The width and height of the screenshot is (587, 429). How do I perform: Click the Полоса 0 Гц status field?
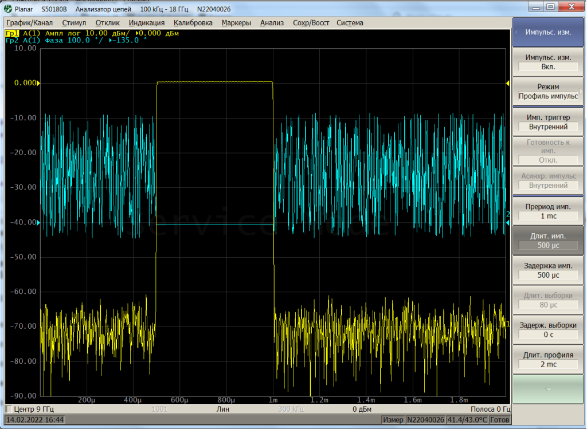(489, 409)
